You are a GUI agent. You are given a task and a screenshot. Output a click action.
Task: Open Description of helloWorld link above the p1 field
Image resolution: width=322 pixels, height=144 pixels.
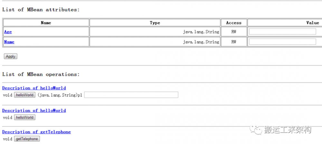coord(34,88)
